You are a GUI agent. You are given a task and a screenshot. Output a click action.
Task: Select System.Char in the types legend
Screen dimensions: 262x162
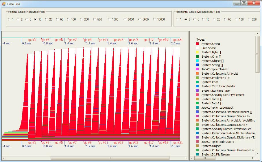[x=210, y=82]
